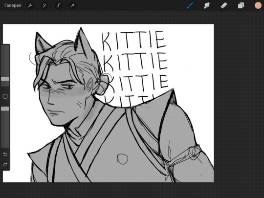Open the Галерея gallery

click(13, 5)
